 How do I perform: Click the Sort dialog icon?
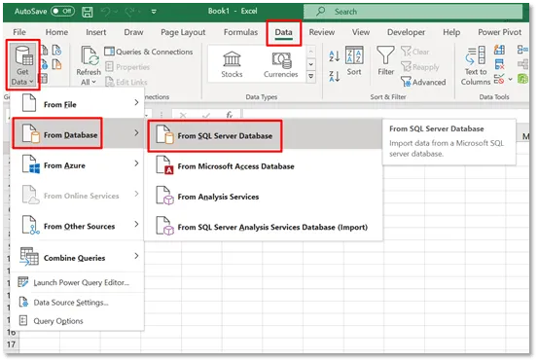point(354,55)
